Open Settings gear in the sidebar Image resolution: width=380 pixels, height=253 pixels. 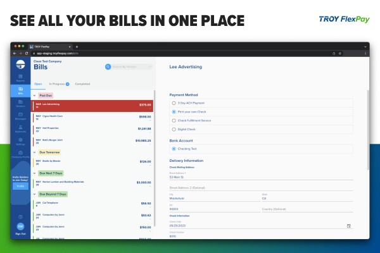[x=21, y=142]
